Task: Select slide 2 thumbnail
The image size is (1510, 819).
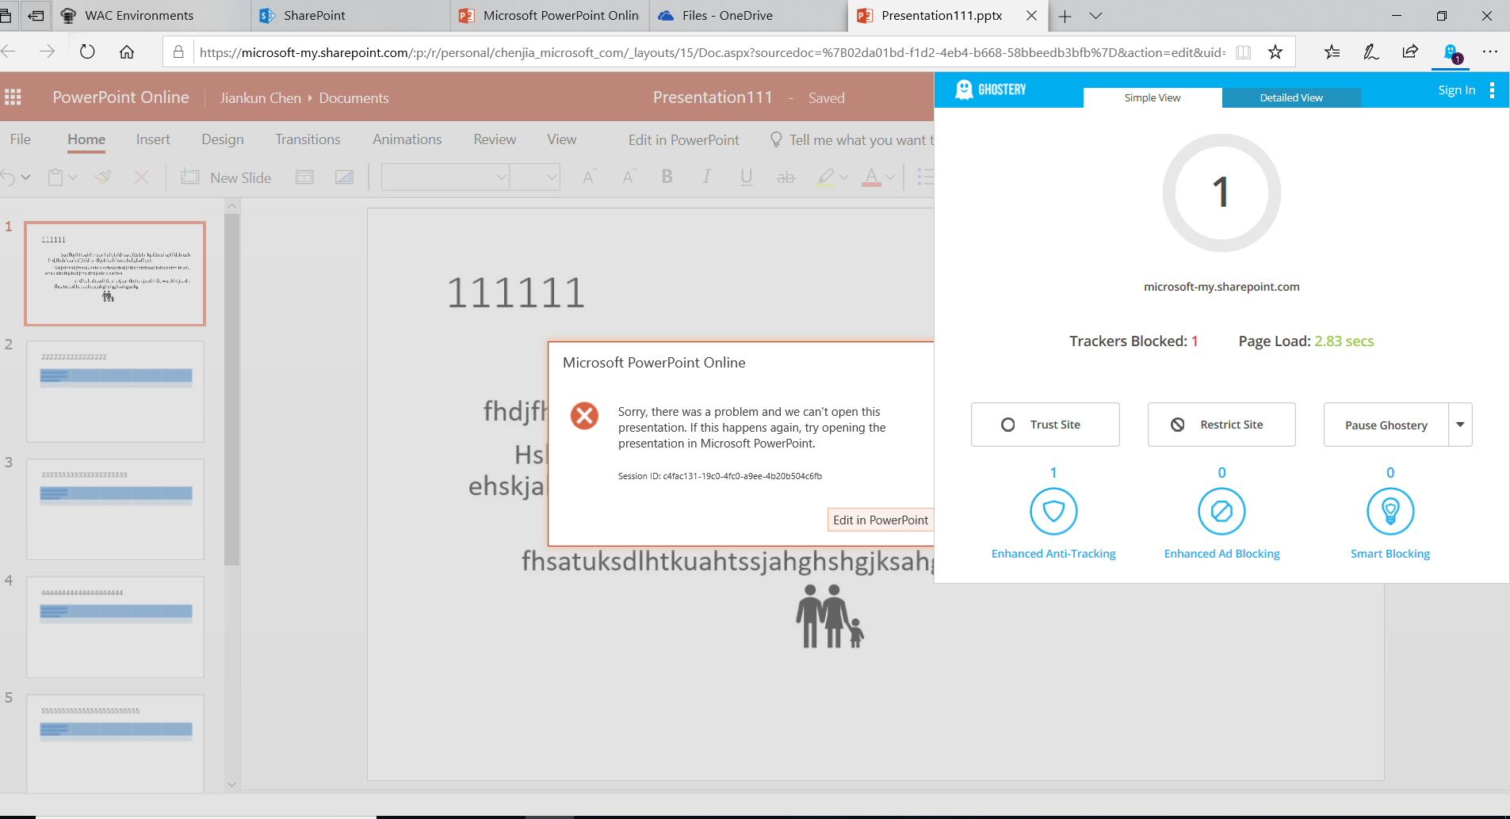Action: (x=115, y=391)
